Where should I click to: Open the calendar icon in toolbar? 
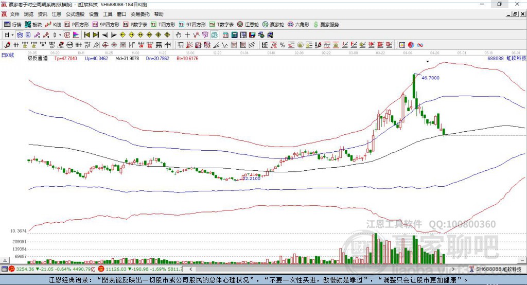coord(225,35)
